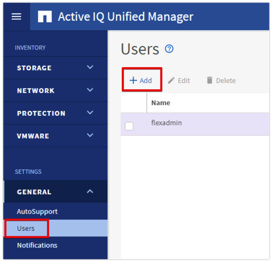Click the Add button label
Image resolution: width=272 pixels, height=262 pixels.
pyautogui.click(x=146, y=81)
